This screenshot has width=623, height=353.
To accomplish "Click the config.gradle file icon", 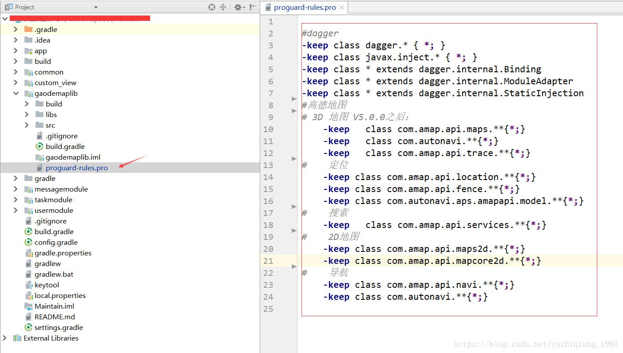I will click(28, 242).
